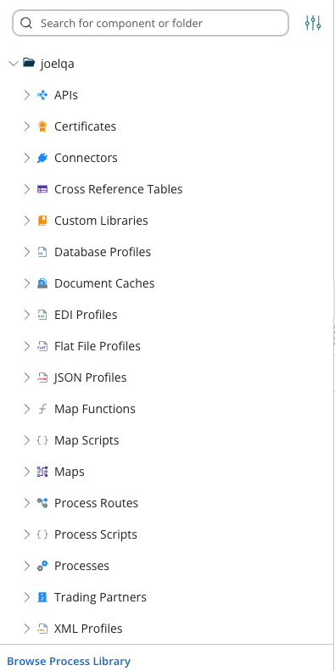335x671 pixels.
Task: Focus the component or folder search field
Action: click(151, 23)
